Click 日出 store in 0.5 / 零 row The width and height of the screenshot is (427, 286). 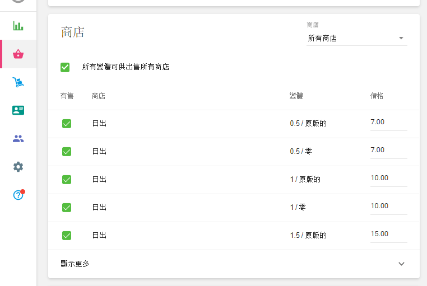pyautogui.click(x=99, y=152)
